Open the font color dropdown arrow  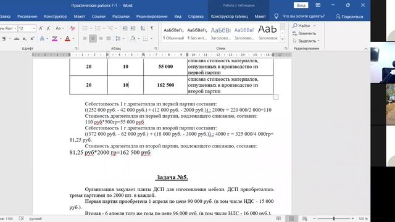click(x=73, y=39)
